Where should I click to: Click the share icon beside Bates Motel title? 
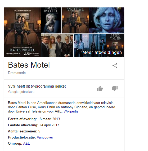[x=115, y=66]
